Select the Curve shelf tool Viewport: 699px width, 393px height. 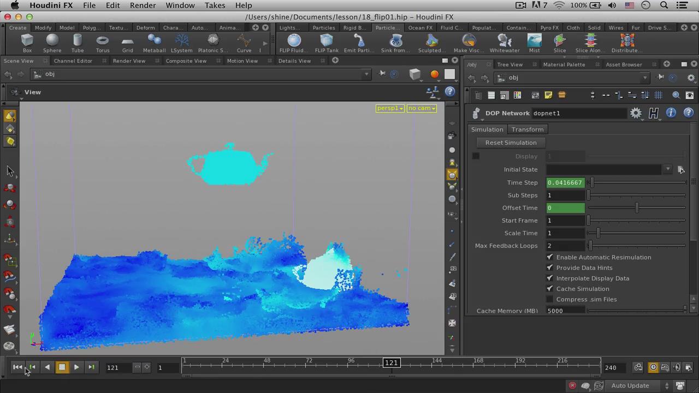[244, 43]
